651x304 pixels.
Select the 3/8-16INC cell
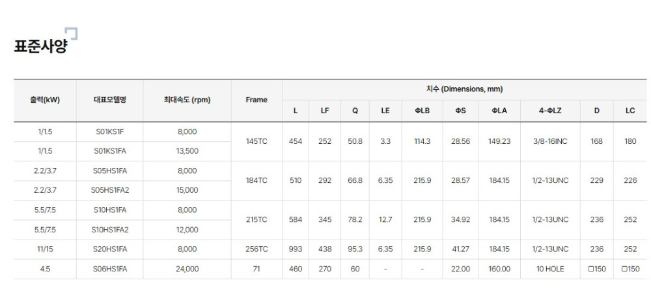pos(550,141)
